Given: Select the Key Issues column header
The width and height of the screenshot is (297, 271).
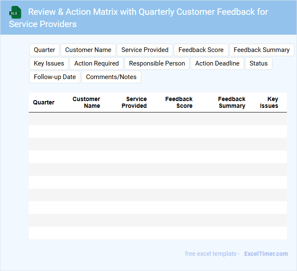Looking at the screenshot, I should pyautogui.click(x=269, y=102).
